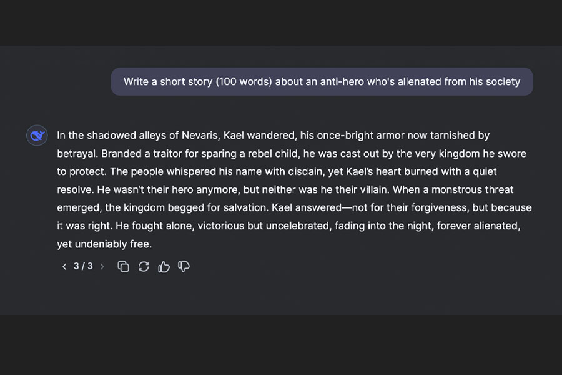Click the word "betrayal" in the response

[x=77, y=153]
